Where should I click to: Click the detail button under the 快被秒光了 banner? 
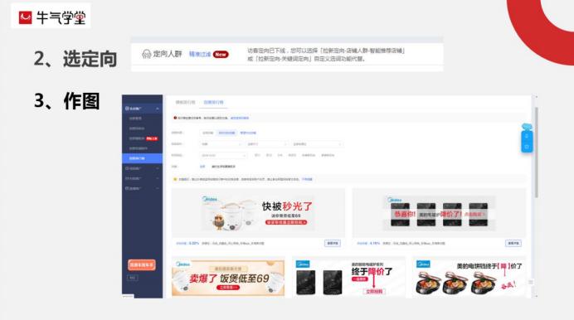[333, 243]
